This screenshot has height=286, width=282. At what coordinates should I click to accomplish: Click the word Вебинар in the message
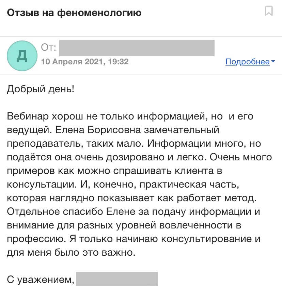tap(27, 116)
